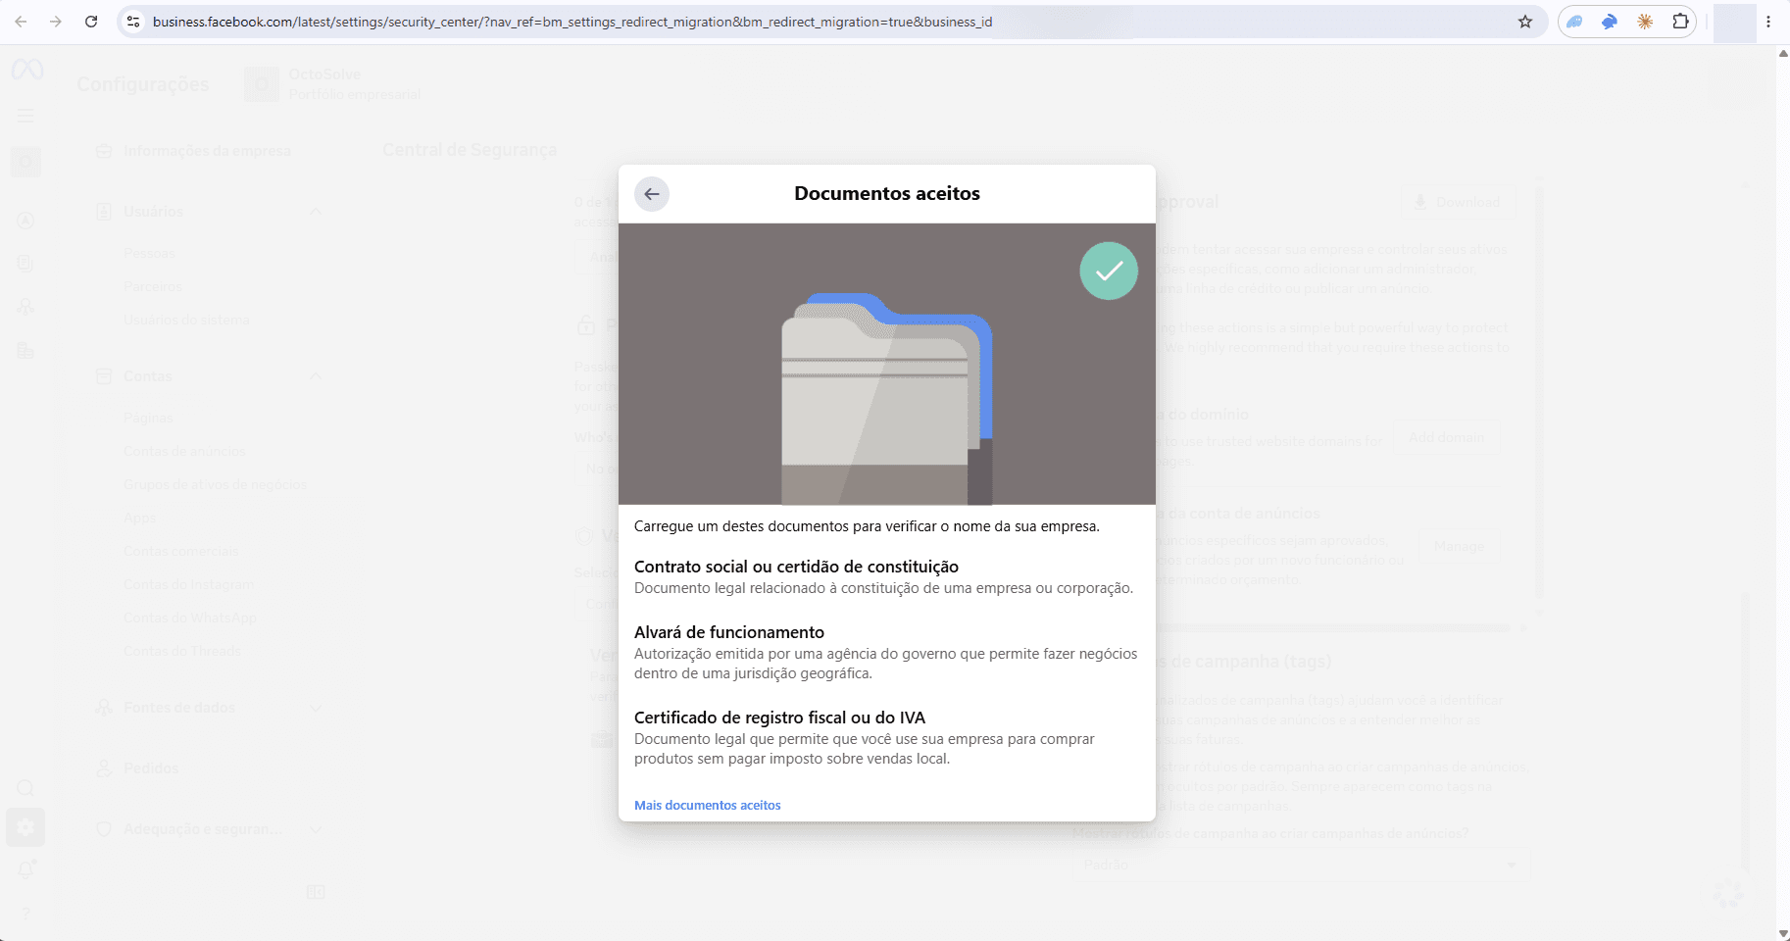1790x941 pixels.
Task: Bookmark this page with the star icon
Action: click(x=1525, y=22)
